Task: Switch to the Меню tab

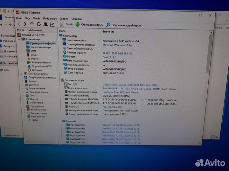Action: tap(21, 30)
